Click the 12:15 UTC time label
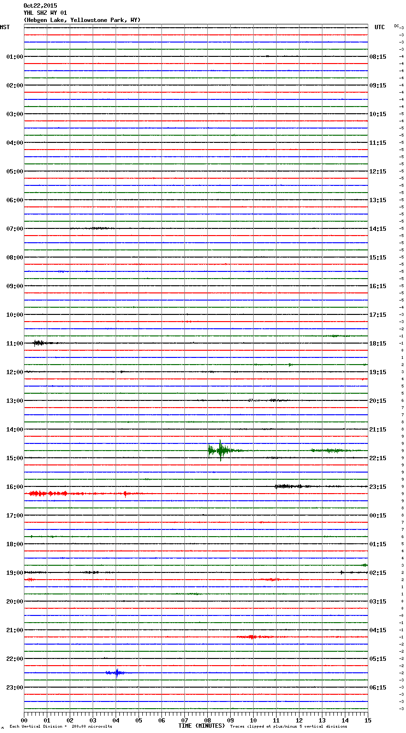Screen dimensions: 406x733 pyautogui.click(x=378, y=172)
